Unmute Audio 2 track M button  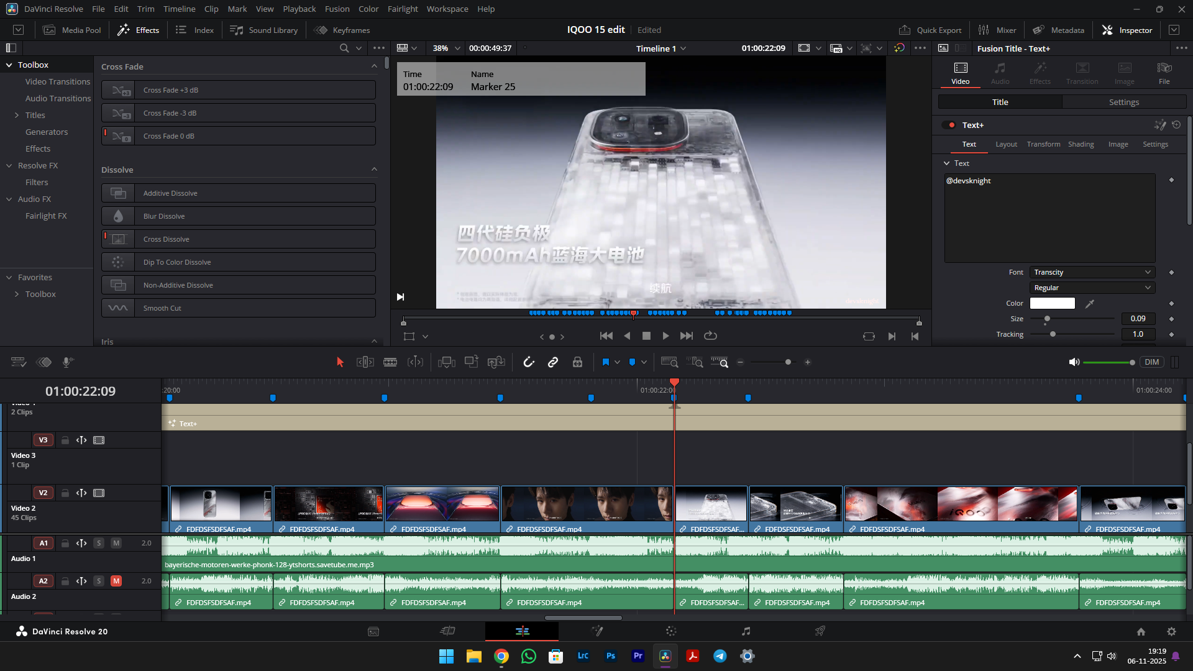[116, 581]
